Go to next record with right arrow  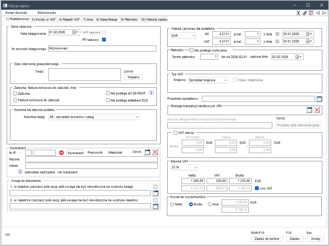(x=324, y=13)
